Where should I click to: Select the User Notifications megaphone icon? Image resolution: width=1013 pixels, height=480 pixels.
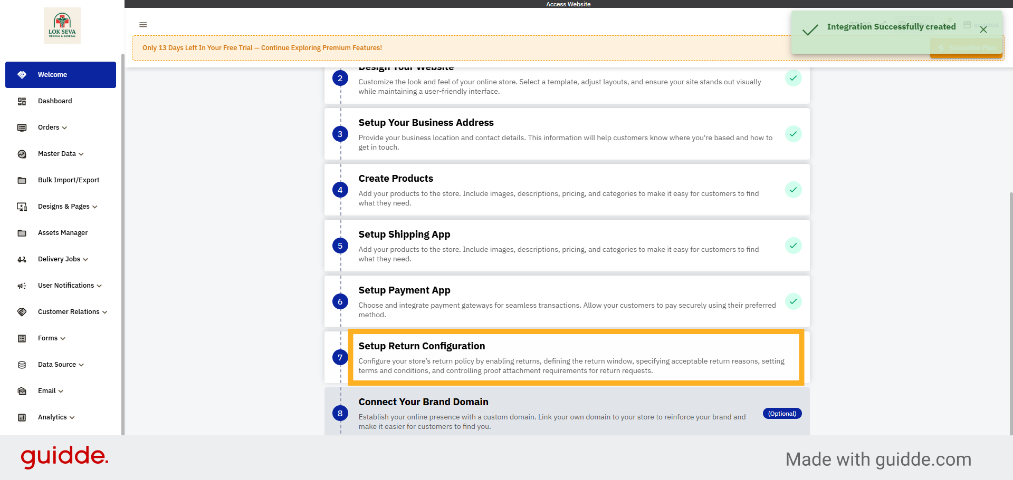tap(22, 286)
